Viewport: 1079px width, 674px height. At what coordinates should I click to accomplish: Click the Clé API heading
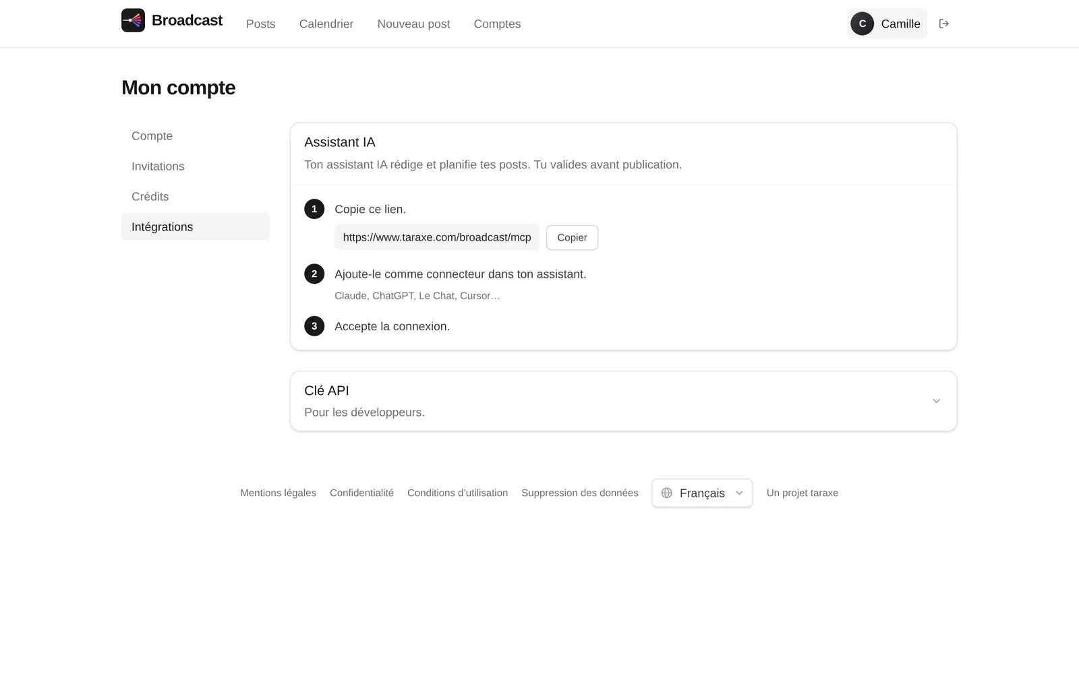pyautogui.click(x=326, y=390)
